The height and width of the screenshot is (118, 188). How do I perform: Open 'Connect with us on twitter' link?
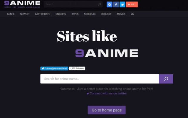click(x=107, y=94)
